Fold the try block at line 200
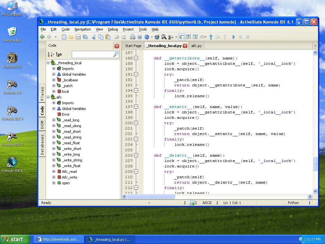Viewport: 325px width, 244px height. [x=136, y=123]
